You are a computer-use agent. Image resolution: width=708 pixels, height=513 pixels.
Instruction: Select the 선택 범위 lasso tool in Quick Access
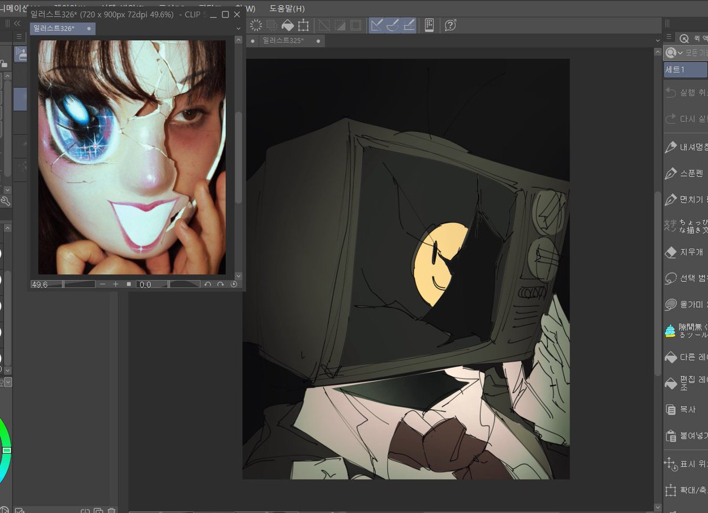(x=686, y=278)
